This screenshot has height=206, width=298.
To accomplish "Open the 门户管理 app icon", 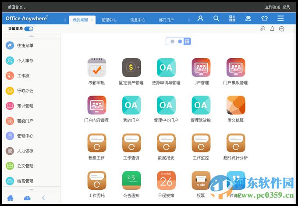I will [201, 67].
